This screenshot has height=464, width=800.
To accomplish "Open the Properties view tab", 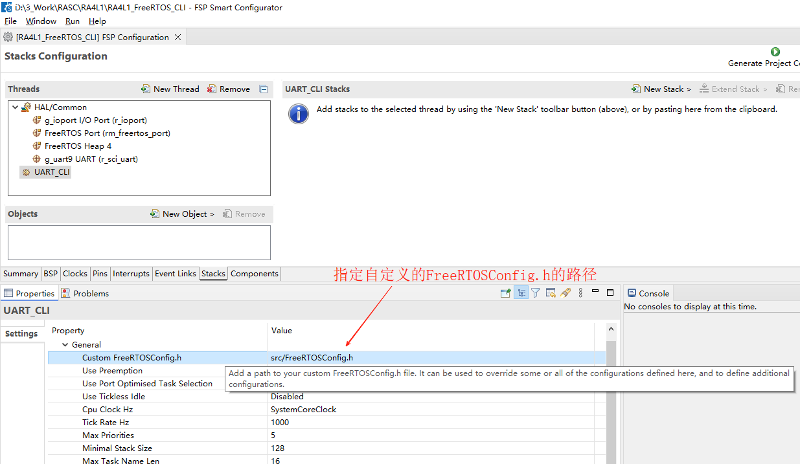I will pos(29,294).
